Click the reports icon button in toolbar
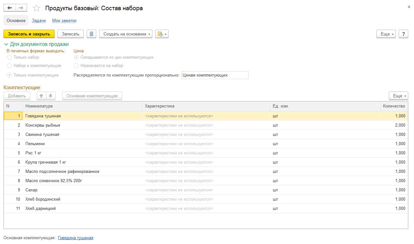This screenshot has width=414, height=244. (x=162, y=34)
